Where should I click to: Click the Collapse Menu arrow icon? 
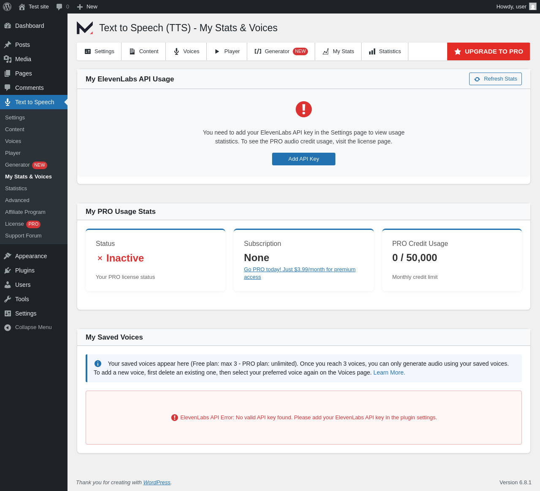[8, 328]
